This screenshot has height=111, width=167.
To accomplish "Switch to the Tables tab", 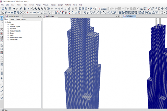I will coord(18,19).
